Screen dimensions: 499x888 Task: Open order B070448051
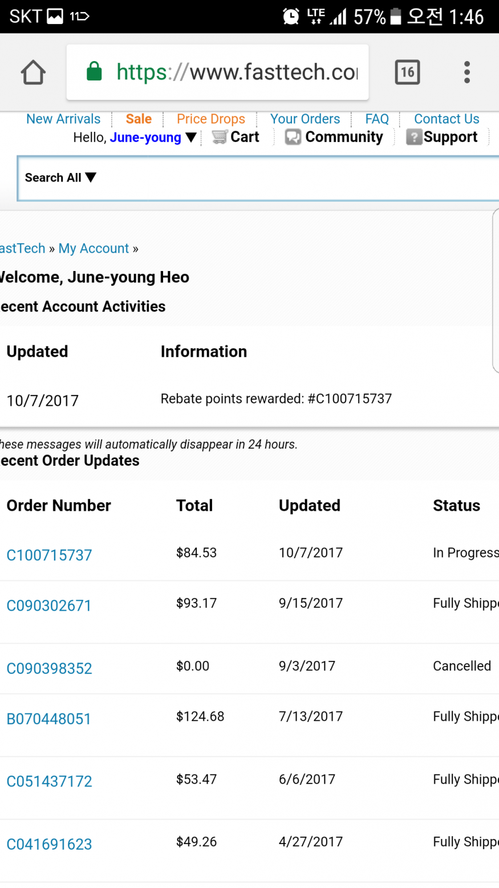click(x=48, y=719)
